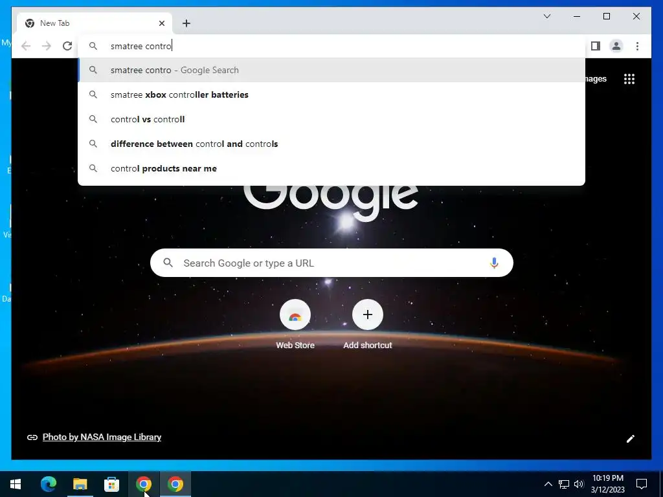Launch Microsoft Edge from the taskbar
This screenshot has height=497, width=663.
[x=48, y=484]
